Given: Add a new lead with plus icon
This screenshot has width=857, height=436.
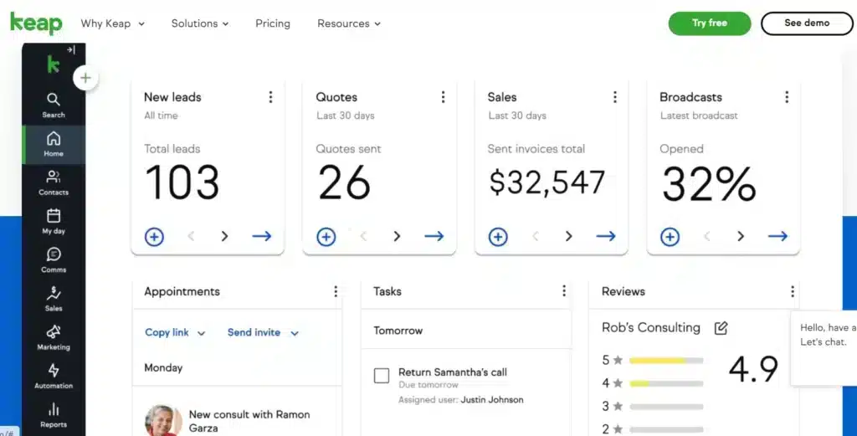Looking at the screenshot, I should coord(154,237).
